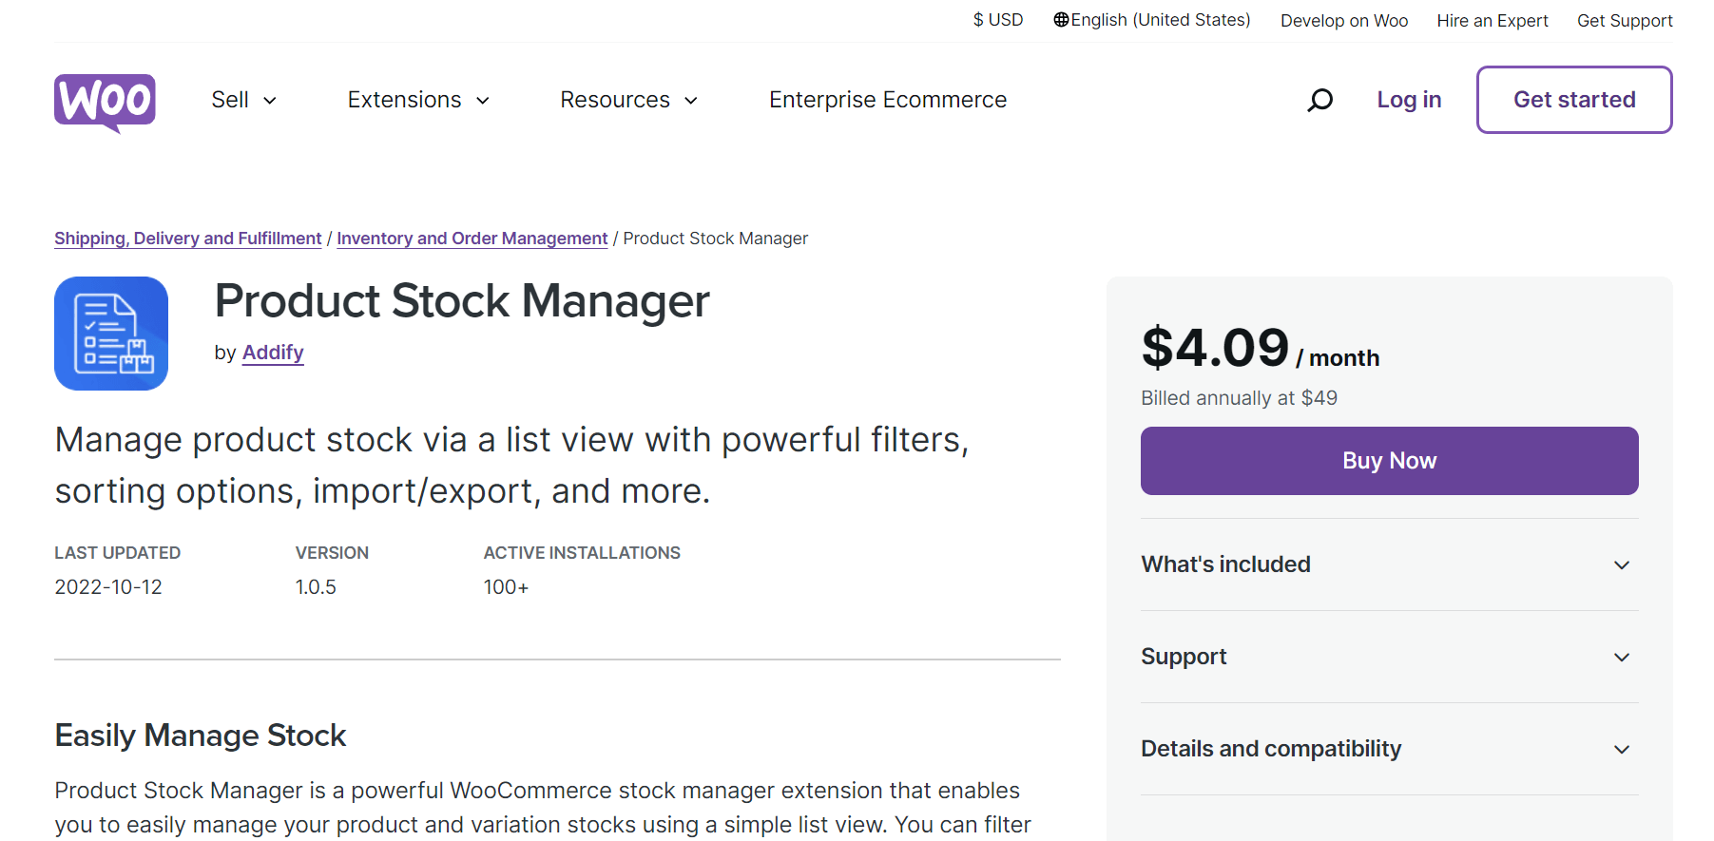Image resolution: width=1714 pixels, height=841 pixels.
Task: Expand the Sell menu
Action: coord(243,100)
